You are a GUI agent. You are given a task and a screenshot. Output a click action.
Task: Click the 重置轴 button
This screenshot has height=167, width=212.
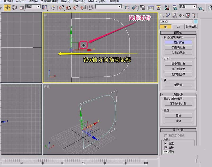click(178, 85)
